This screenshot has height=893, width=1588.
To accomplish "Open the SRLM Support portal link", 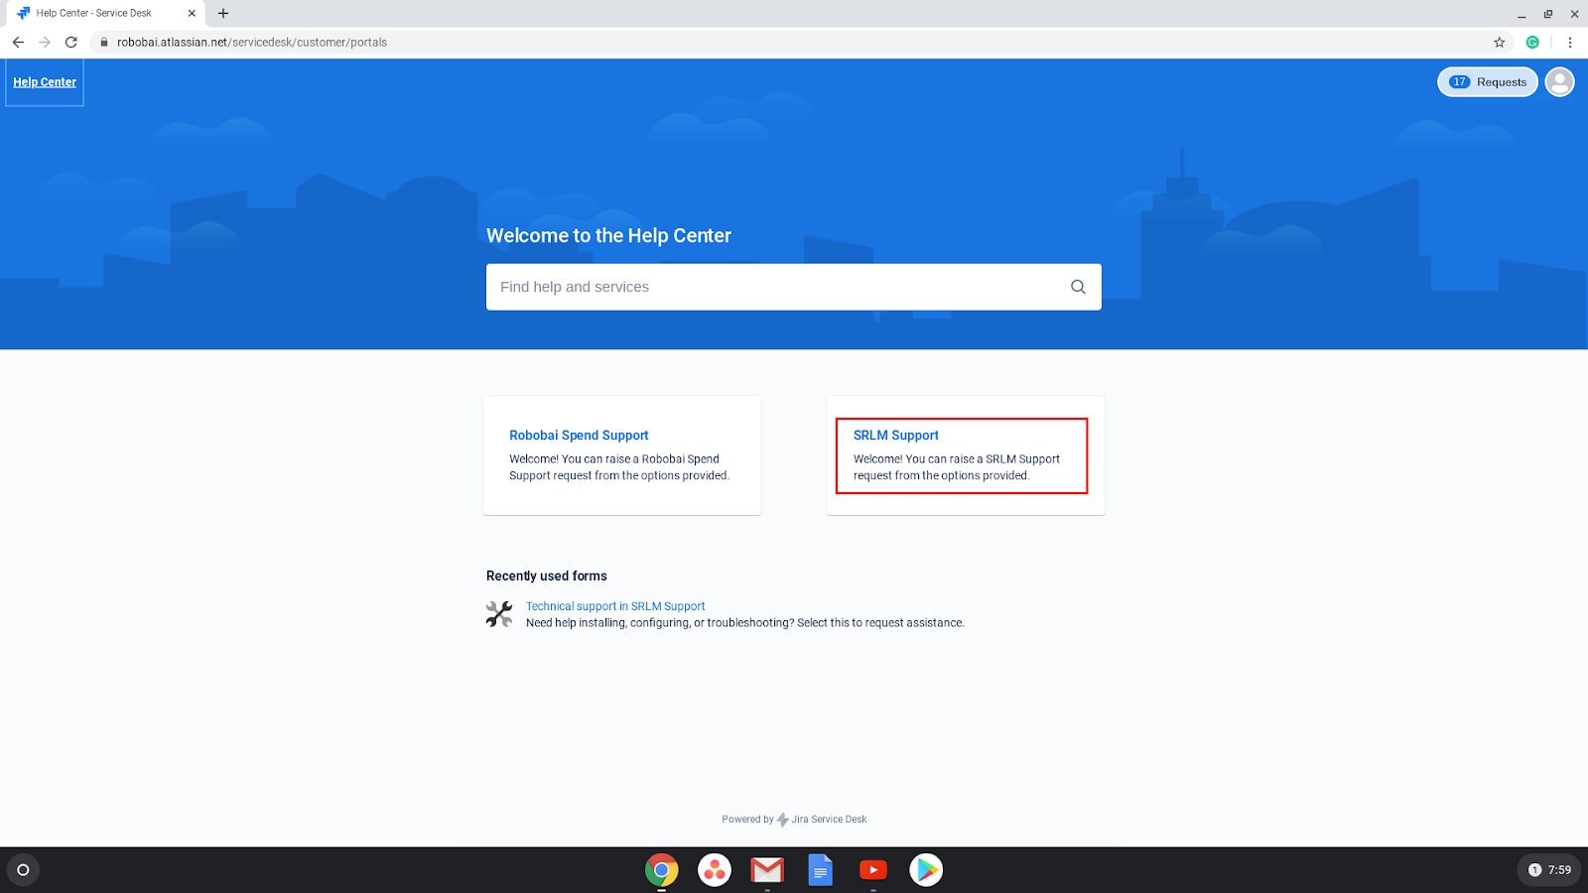I will [895, 436].
